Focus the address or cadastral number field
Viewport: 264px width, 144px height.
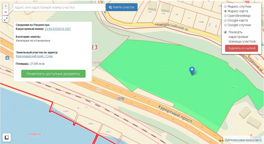pos(59,7)
